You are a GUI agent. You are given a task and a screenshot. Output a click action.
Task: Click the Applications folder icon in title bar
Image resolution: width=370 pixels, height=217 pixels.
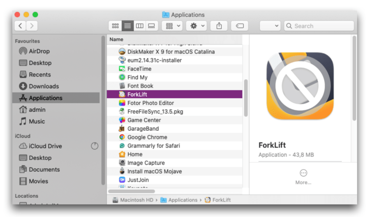coord(166,15)
